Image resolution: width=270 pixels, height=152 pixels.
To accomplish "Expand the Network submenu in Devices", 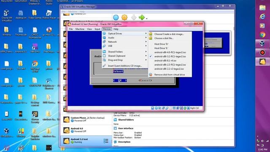I will point(125,42).
